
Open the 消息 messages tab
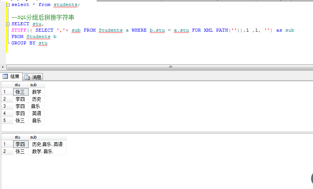point(33,77)
